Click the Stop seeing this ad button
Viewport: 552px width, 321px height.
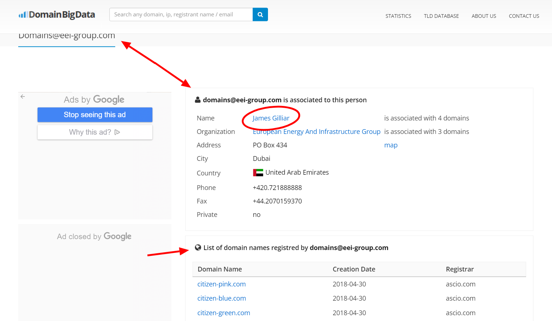pos(95,115)
